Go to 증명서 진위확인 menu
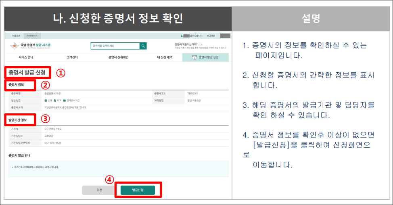The width and height of the screenshot is (393, 205). [x=118, y=57]
